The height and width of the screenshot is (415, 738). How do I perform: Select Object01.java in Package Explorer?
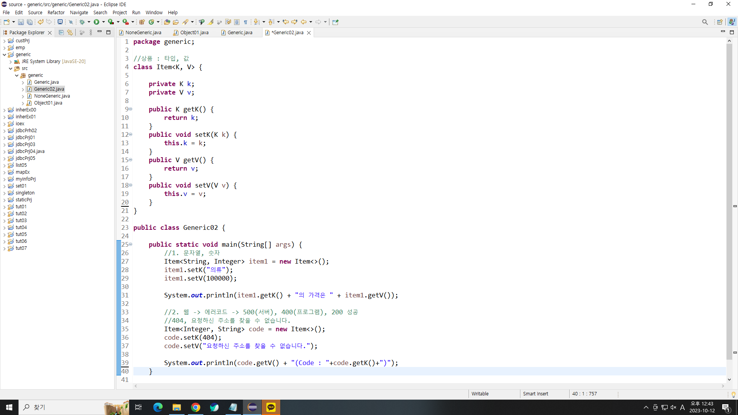click(x=48, y=103)
